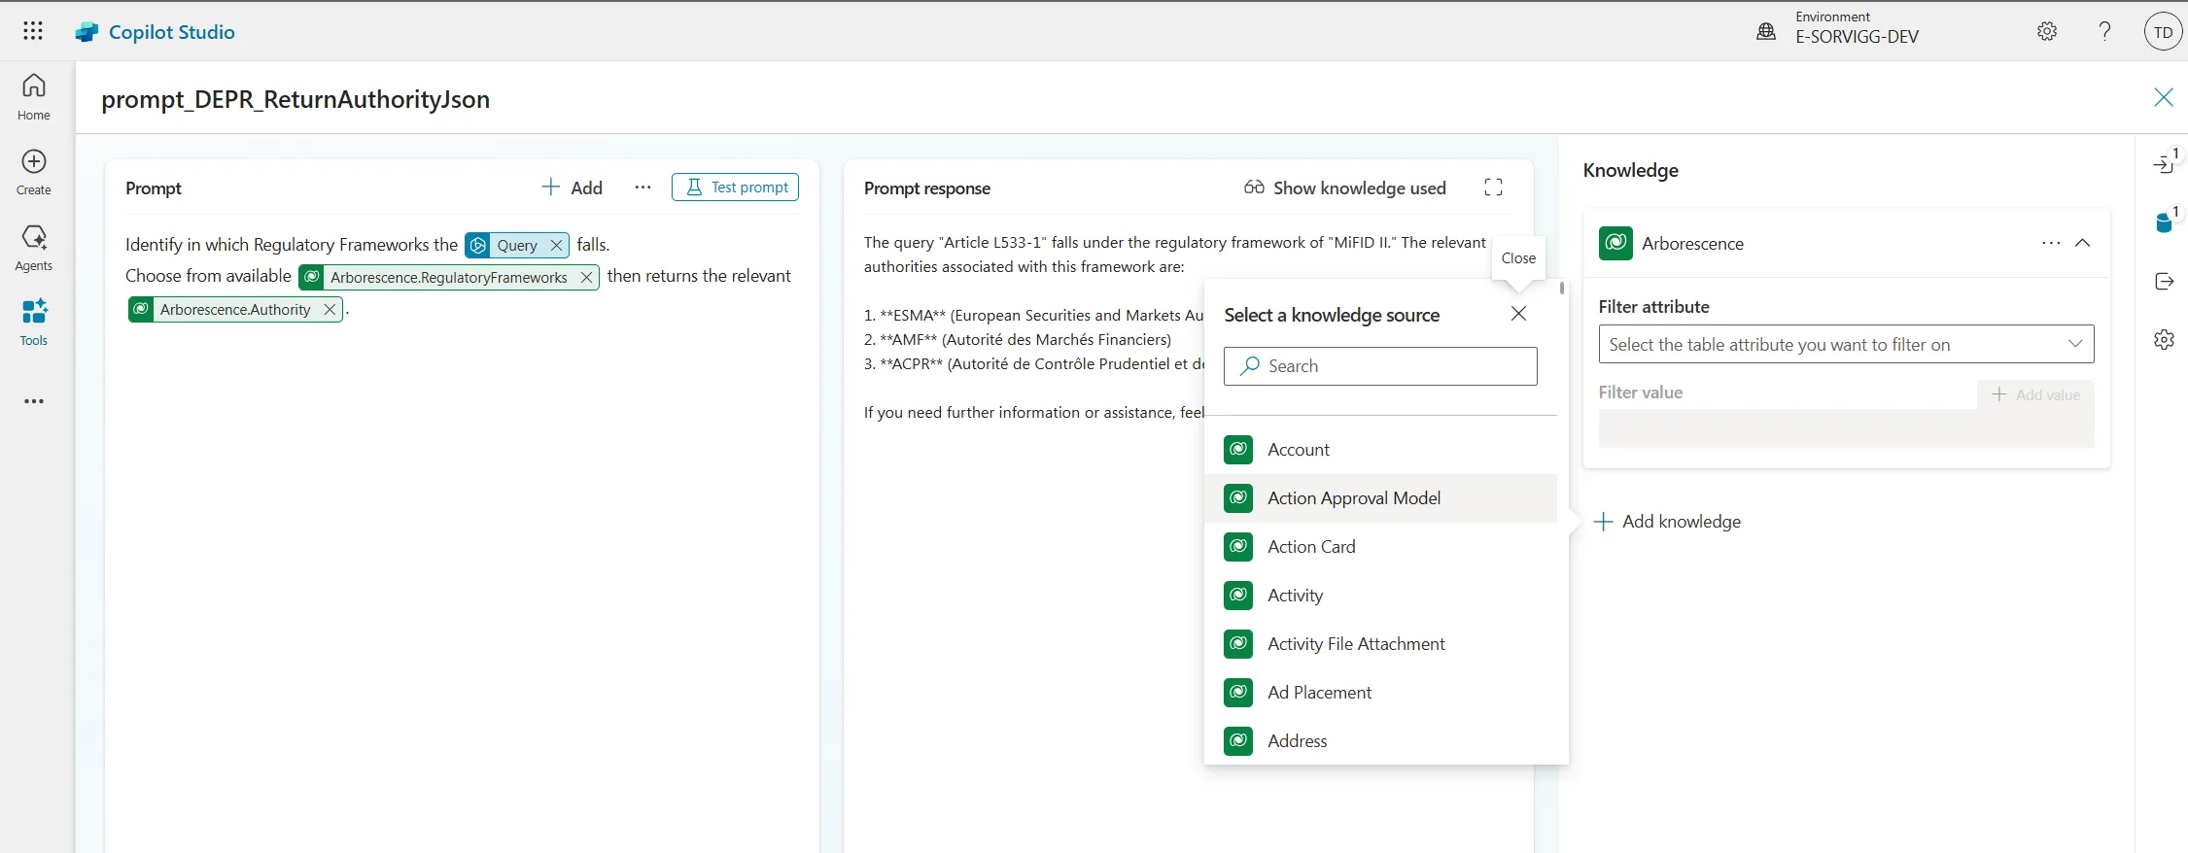Open the settings gear in top bar
Image resolution: width=2188 pixels, height=853 pixels.
coord(2047,31)
